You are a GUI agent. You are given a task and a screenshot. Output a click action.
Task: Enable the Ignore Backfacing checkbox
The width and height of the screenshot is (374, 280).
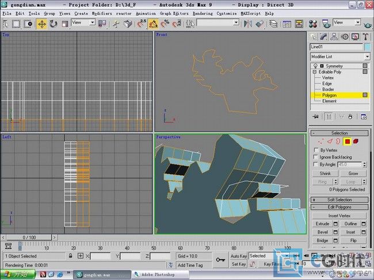316,157
